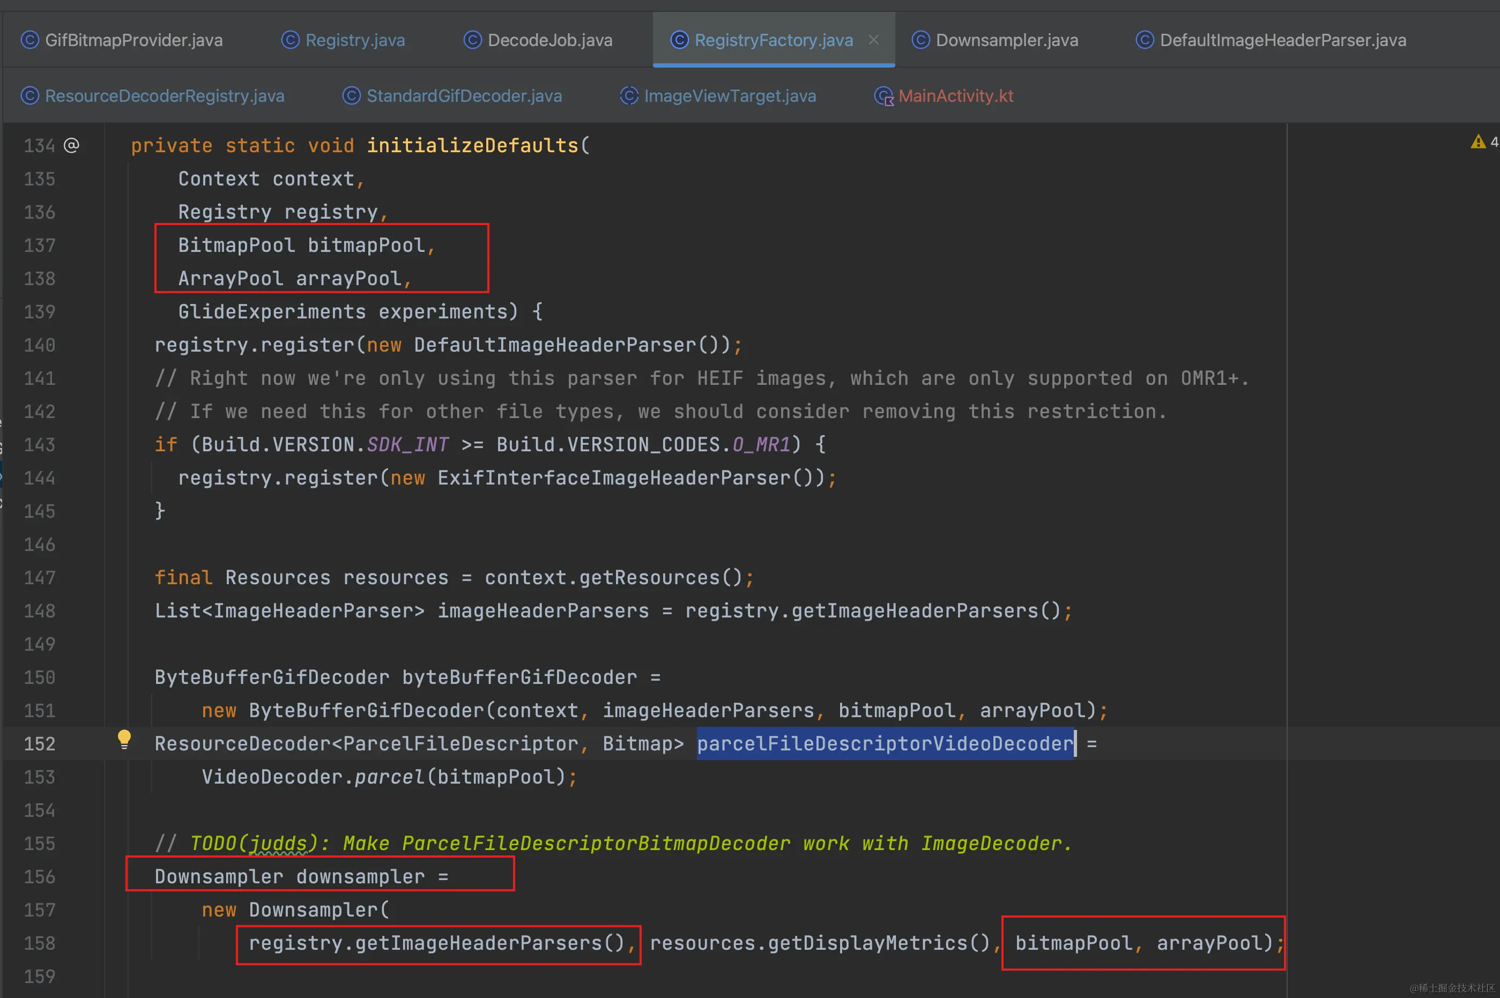Click line number 134 in the gutter
The height and width of the screenshot is (998, 1500).
point(40,146)
